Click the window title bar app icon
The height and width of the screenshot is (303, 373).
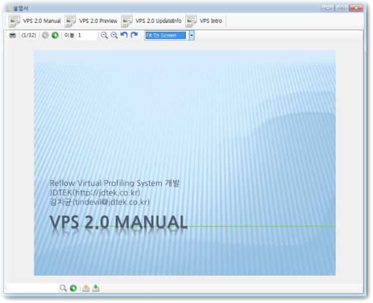(x=9, y=8)
